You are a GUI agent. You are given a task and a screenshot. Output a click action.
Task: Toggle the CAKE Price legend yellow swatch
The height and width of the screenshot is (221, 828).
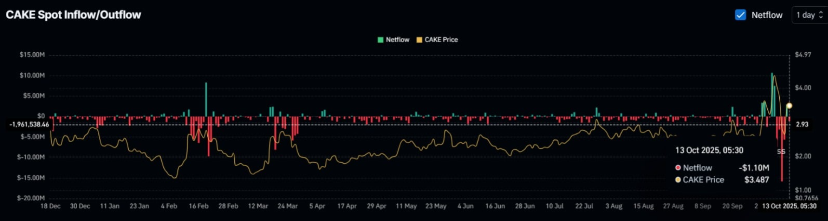click(x=419, y=40)
